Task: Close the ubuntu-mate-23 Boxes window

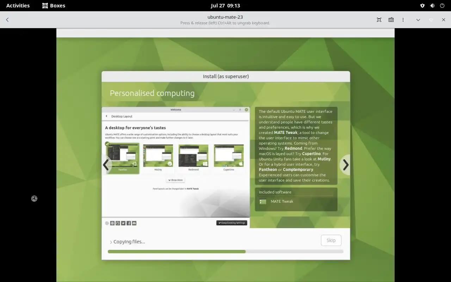Action: coord(444,20)
